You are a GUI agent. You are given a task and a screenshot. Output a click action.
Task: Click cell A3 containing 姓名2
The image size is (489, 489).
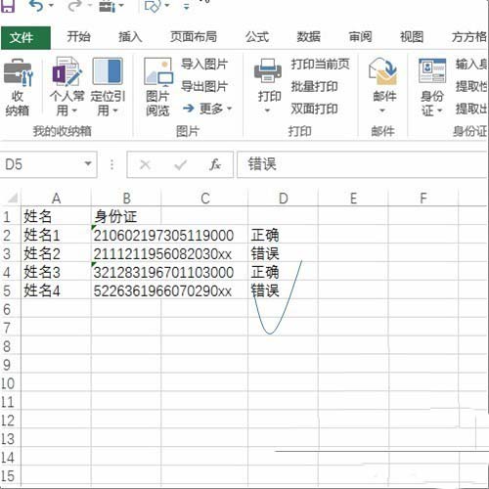(x=56, y=253)
